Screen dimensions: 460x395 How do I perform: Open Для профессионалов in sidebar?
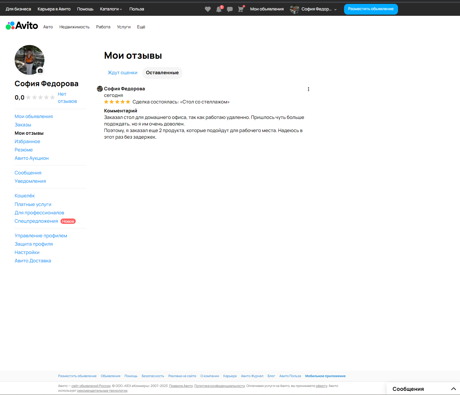[39, 213]
